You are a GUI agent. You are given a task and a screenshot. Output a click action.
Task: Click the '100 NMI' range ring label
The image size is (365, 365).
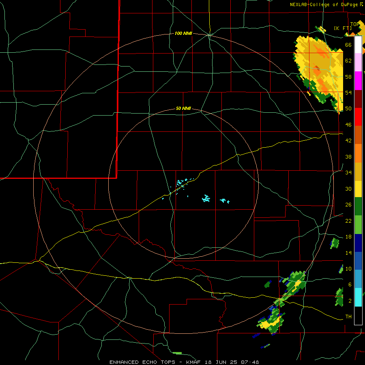pos(183,34)
